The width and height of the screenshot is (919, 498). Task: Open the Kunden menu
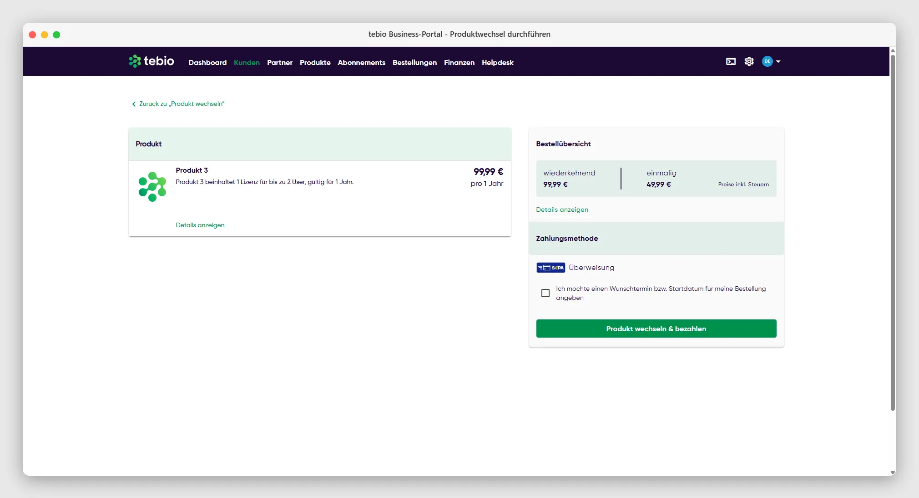click(247, 63)
